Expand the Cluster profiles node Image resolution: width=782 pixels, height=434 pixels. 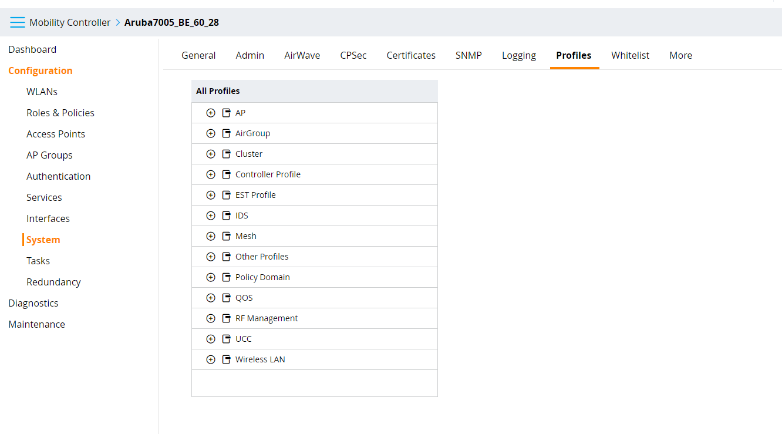tap(211, 154)
